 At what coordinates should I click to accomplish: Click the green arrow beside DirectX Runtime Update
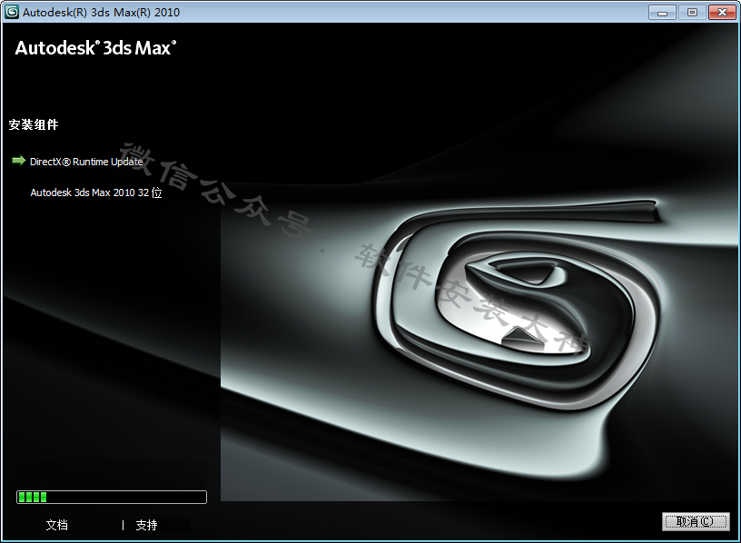18,161
